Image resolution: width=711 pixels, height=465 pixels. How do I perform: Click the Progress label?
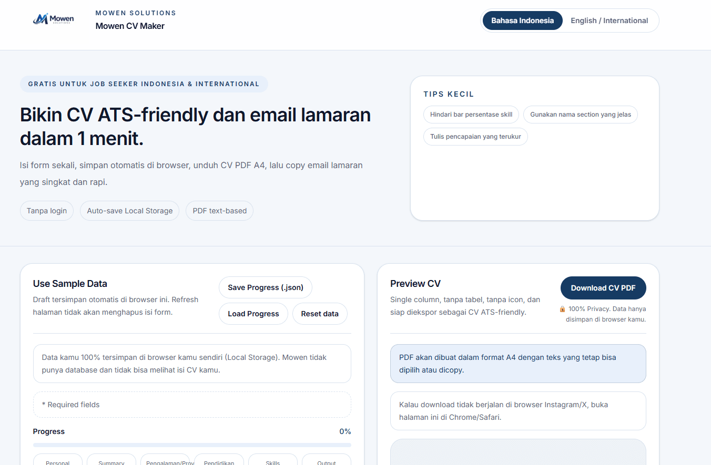click(x=49, y=431)
